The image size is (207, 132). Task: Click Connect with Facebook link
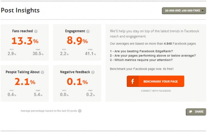(156, 91)
